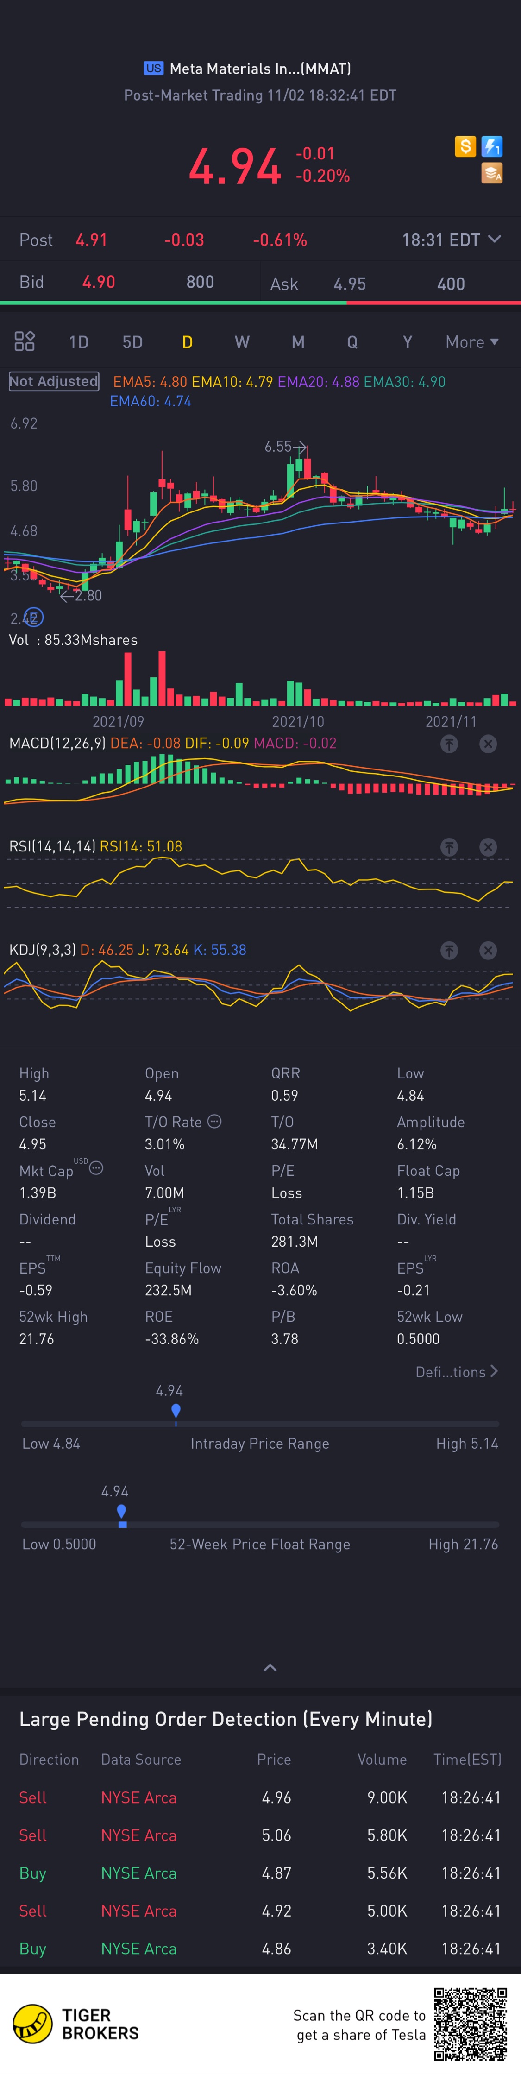
Task: Remove the RSI indicator panel
Action: tap(488, 847)
